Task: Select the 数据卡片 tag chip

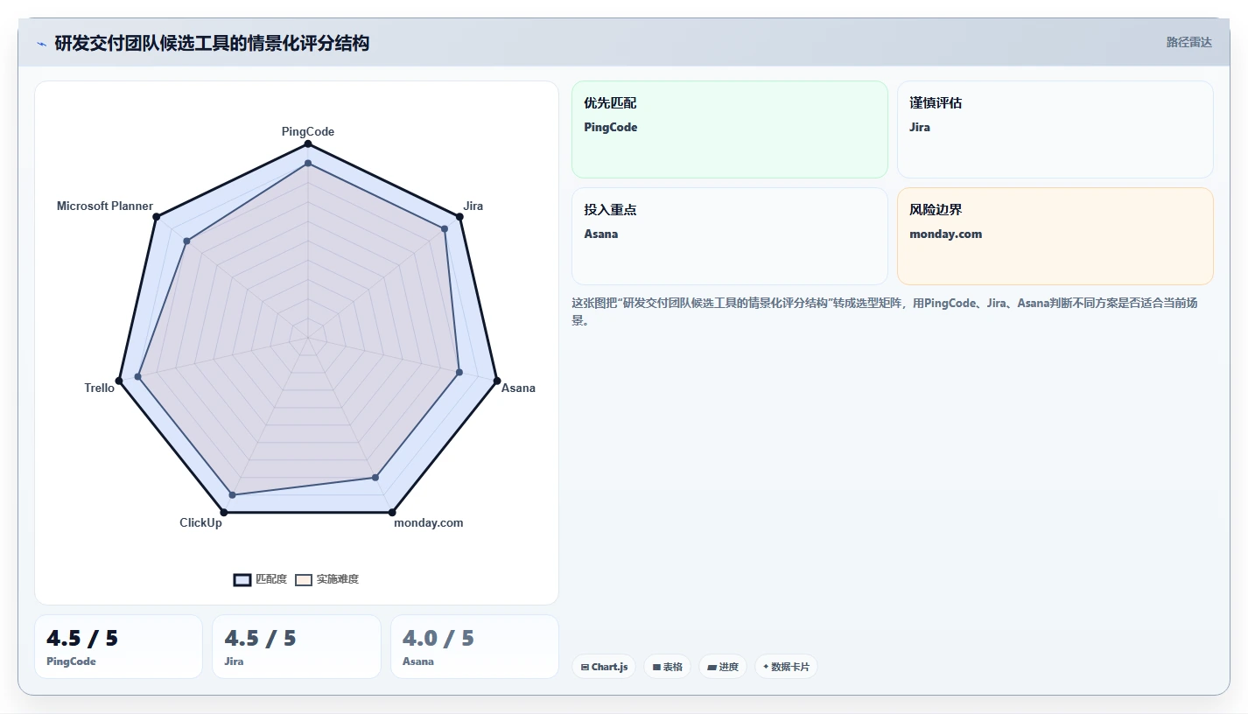Action: click(786, 667)
